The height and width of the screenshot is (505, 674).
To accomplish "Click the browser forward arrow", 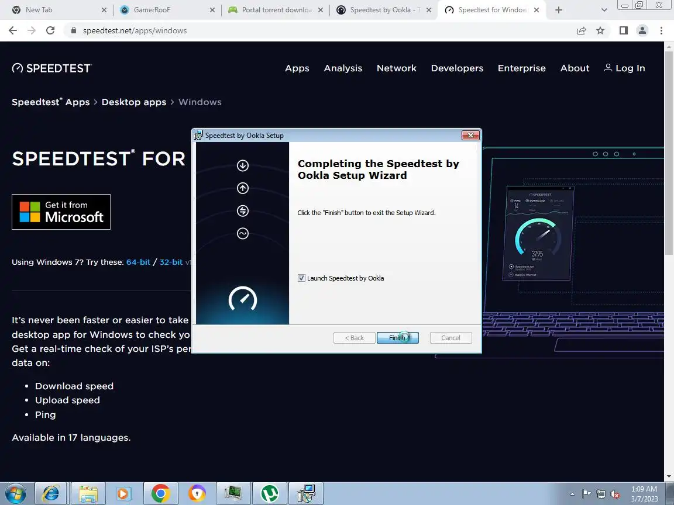I will pos(32,30).
